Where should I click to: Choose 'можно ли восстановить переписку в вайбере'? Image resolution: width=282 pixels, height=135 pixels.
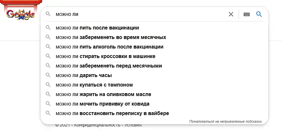tap(112, 113)
